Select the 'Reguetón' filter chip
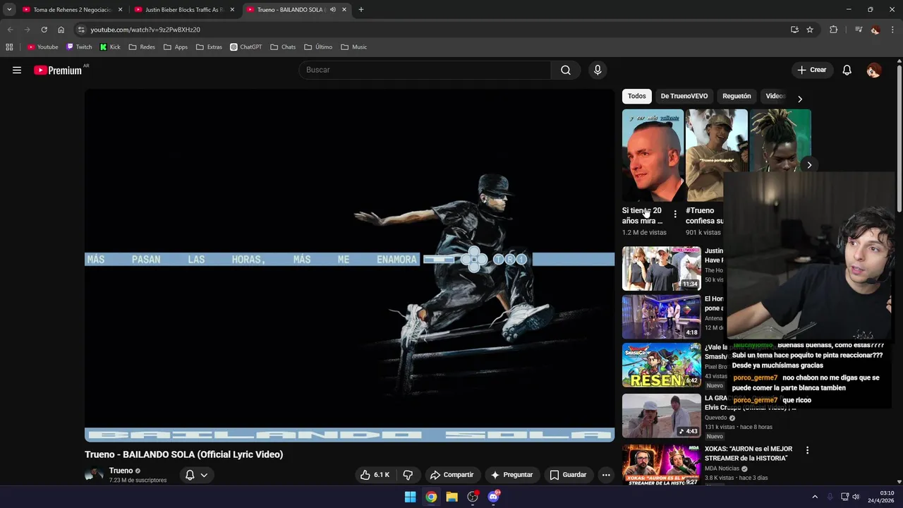903x508 pixels. [737, 96]
